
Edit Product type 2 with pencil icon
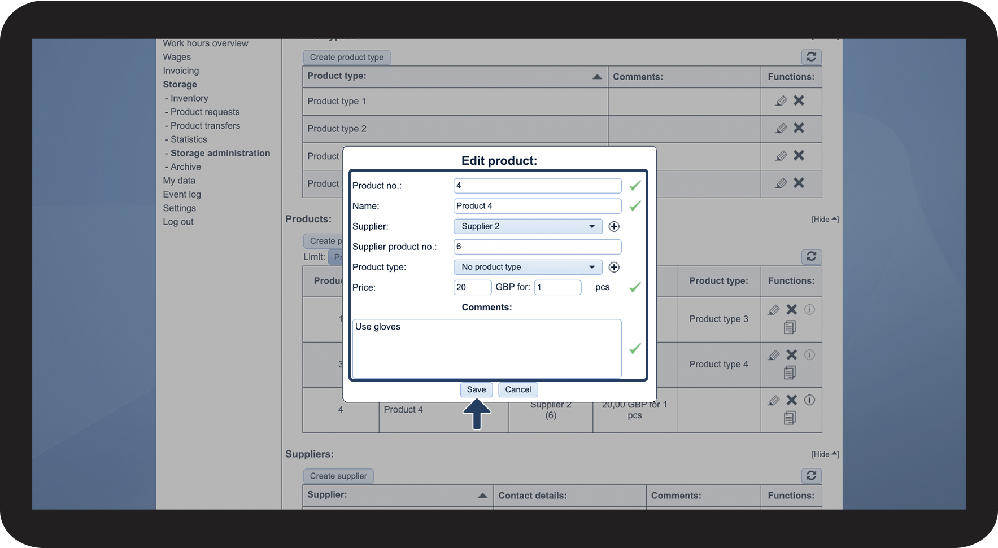(781, 128)
